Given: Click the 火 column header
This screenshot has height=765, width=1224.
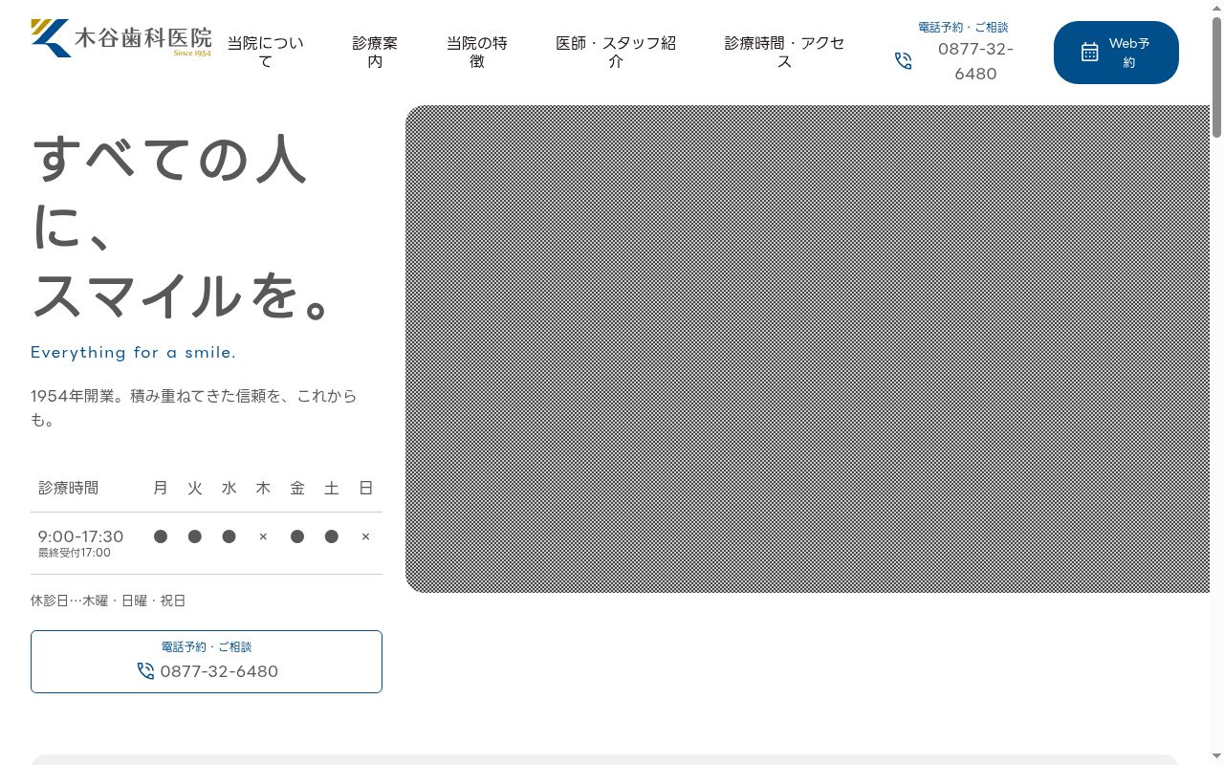Looking at the screenshot, I should coord(195,488).
